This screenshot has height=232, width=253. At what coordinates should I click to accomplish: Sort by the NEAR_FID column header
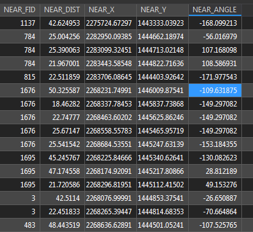[x=20, y=10]
